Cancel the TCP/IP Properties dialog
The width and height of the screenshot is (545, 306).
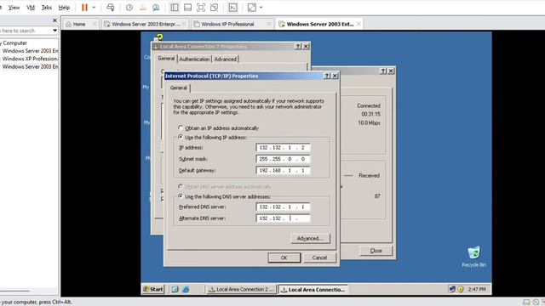(319, 258)
